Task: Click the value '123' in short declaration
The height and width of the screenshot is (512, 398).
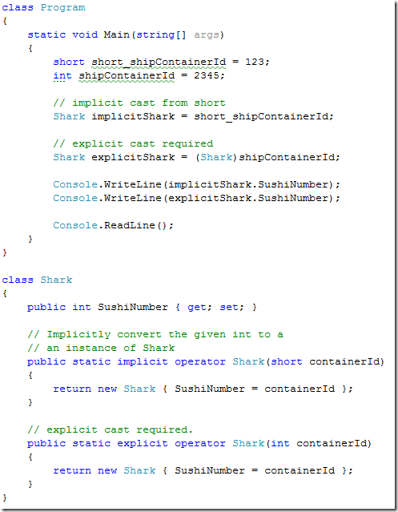Action: point(255,62)
